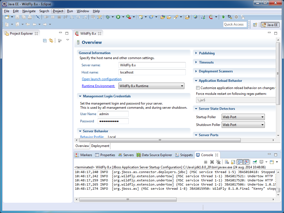
Task: Click the Forward navigation arrow
Action: click(45, 24)
